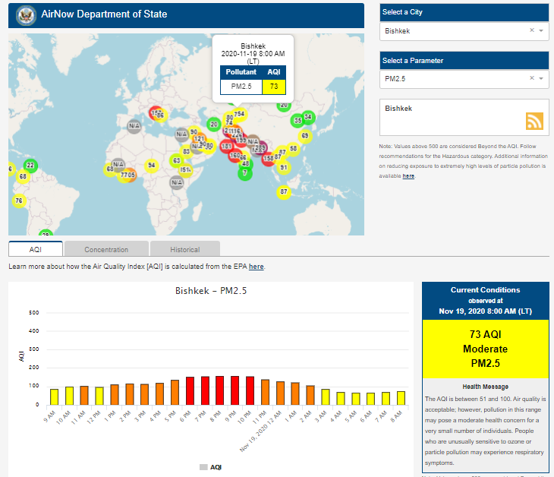This screenshot has width=554, height=477.
Task: Follow the EPA AQI calculation 'here' link
Action: (x=257, y=267)
